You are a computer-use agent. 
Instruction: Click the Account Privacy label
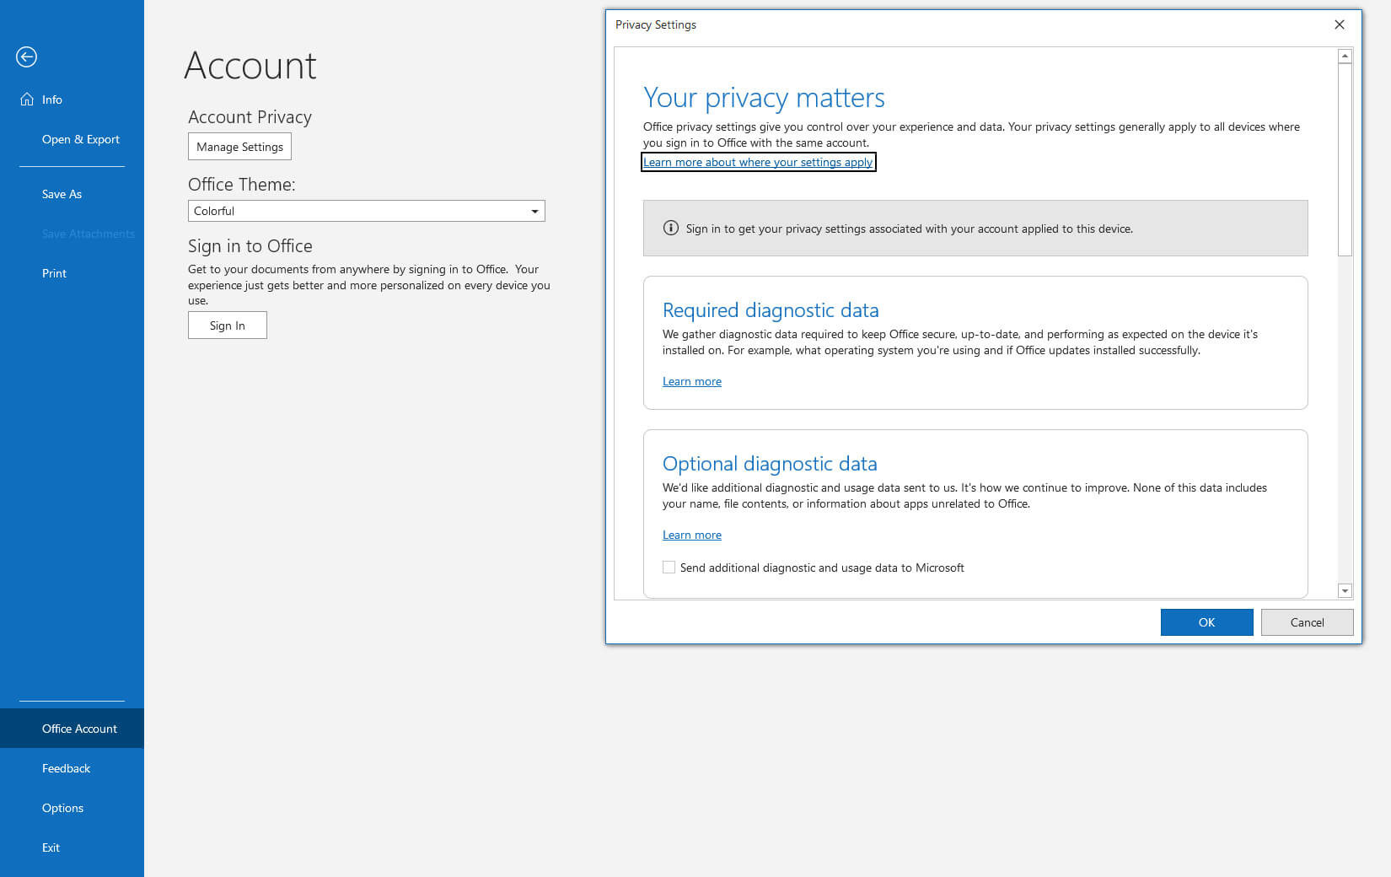pos(250,117)
